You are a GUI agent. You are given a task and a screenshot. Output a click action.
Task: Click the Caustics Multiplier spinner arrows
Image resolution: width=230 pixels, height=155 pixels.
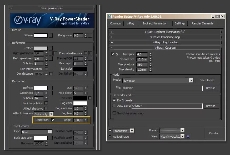pyautogui.click(x=151, y=54)
